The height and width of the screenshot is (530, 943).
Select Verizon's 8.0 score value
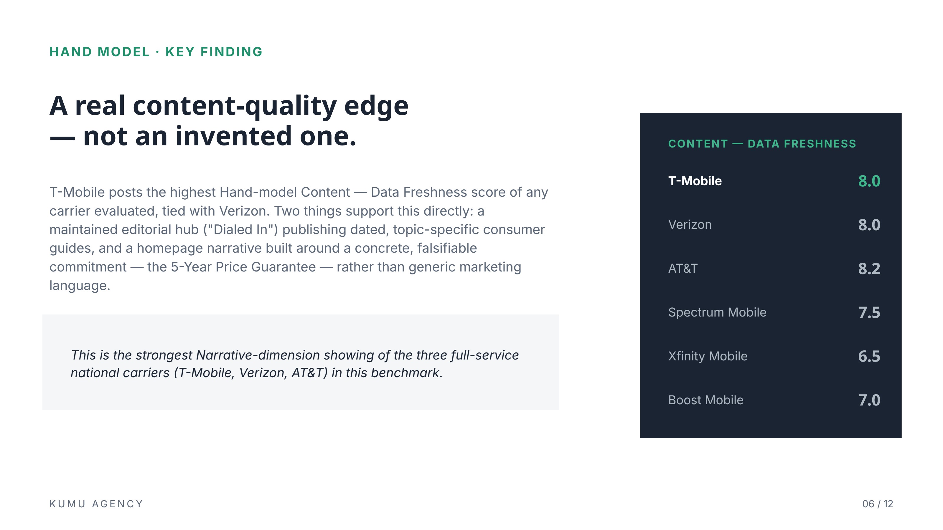click(869, 225)
